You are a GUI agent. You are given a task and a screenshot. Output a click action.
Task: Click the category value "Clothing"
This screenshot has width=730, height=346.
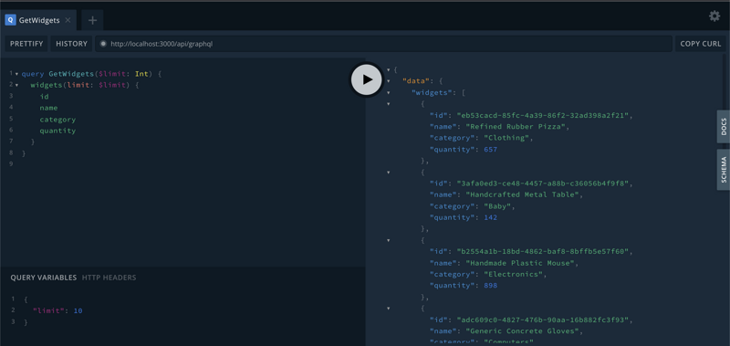tap(506, 138)
